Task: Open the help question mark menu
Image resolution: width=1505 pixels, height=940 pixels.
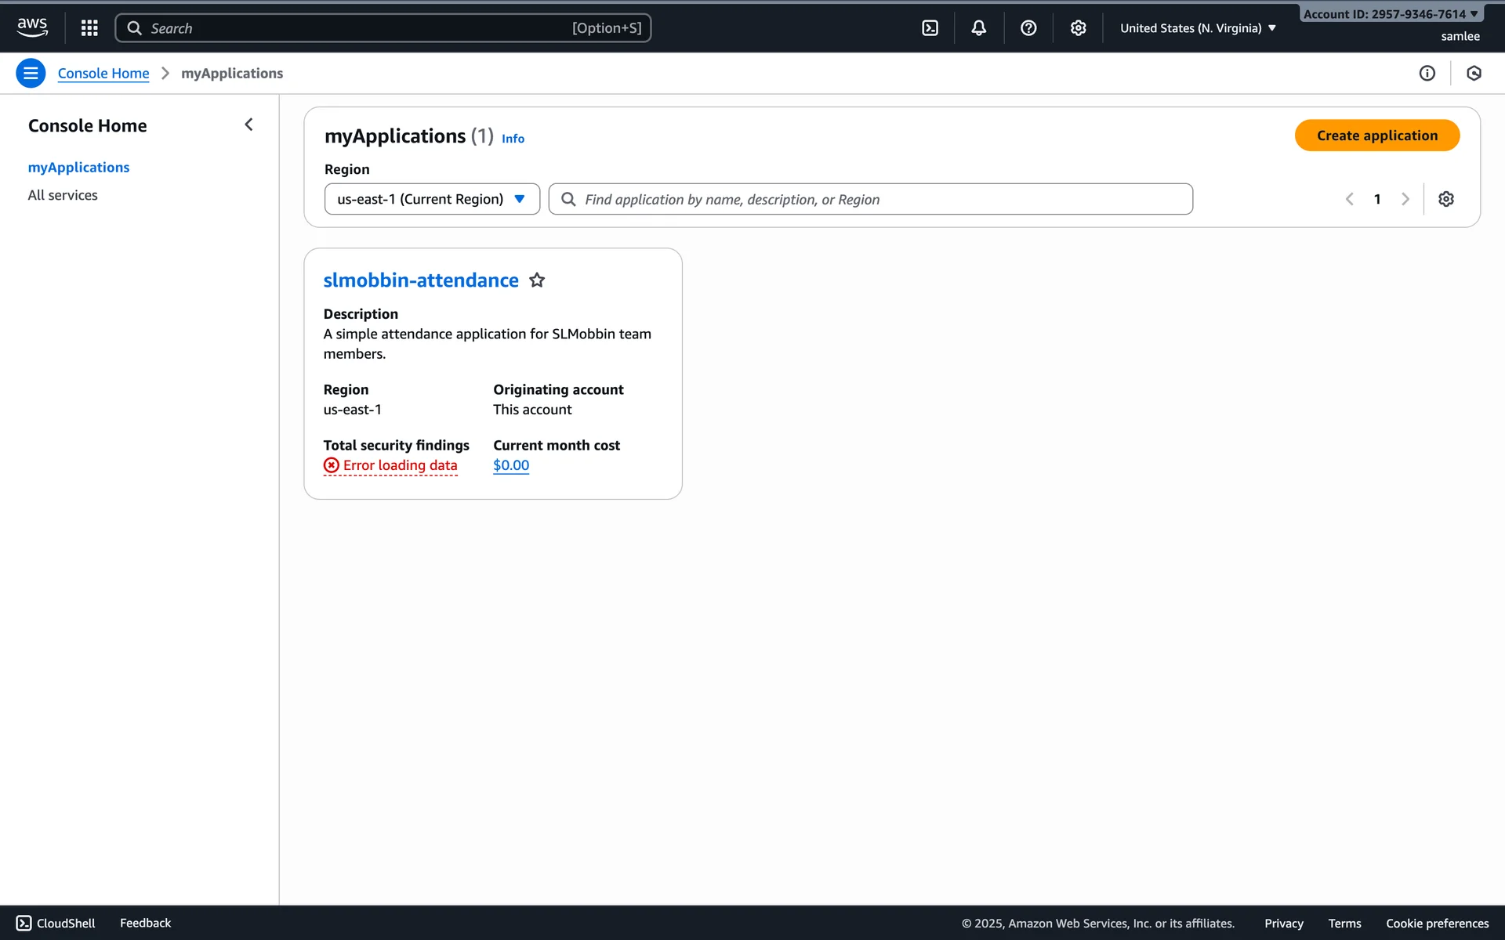Action: coord(1028,28)
